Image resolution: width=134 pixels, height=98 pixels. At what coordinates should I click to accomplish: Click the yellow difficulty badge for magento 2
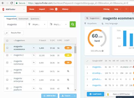tap(68, 55)
